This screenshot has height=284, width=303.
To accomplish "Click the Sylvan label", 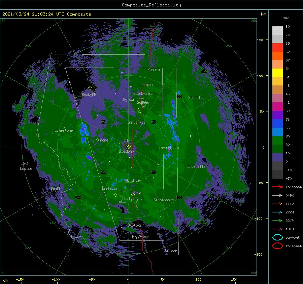I will tap(129, 100).
